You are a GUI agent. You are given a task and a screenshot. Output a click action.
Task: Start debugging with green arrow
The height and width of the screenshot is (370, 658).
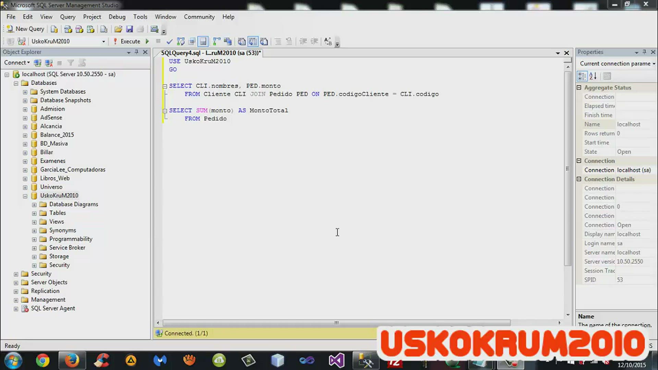point(147,41)
